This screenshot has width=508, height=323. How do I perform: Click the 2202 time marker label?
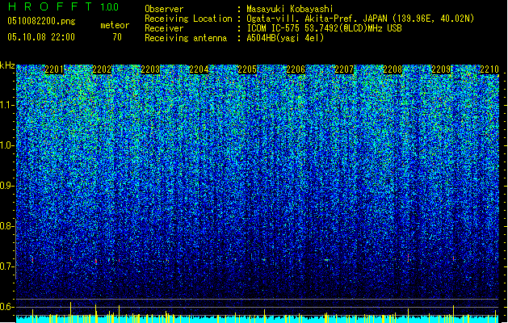(x=102, y=69)
